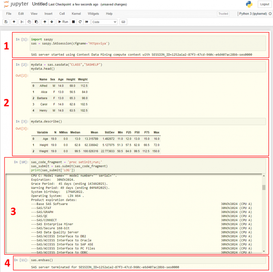Screen dimensions: 273x272
Task: Insert a cell below with plus icon
Action: 14,22
